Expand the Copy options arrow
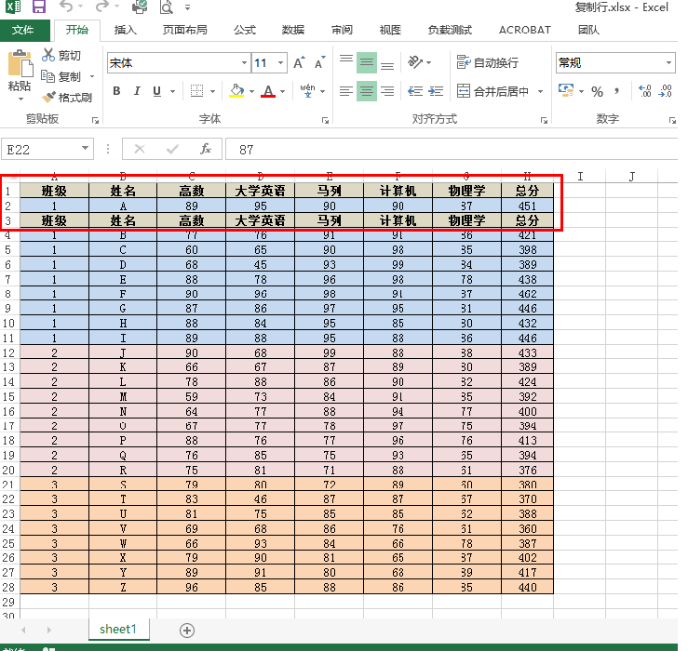This screenshot has height=651, width=688. point(92,76)
